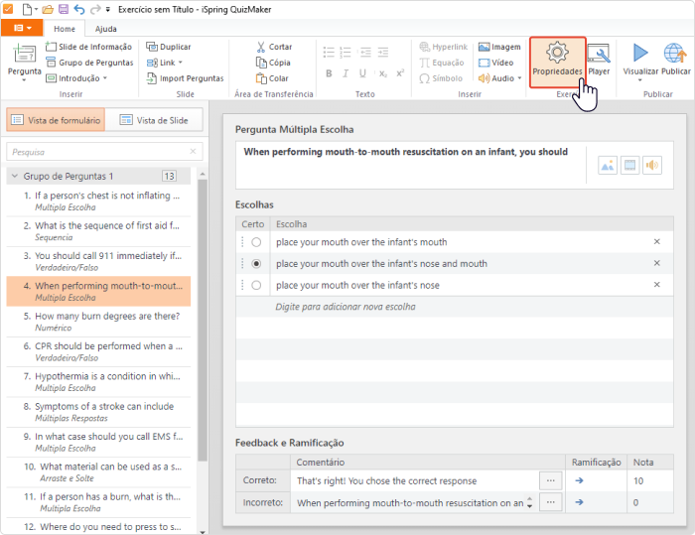Apply bold formatting
Viewport: 695px width, 535px height.
(x=329, y=73)
